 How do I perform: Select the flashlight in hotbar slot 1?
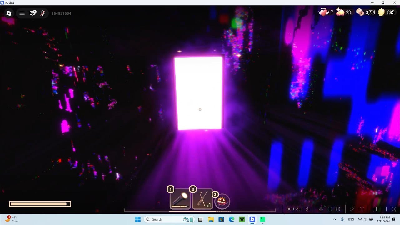click(x=180, y=199)
